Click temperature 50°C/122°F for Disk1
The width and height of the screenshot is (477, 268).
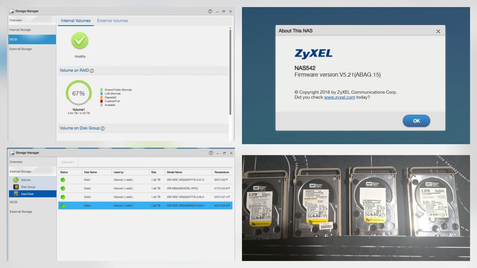click(x=221, y=179)
